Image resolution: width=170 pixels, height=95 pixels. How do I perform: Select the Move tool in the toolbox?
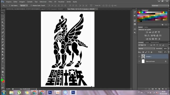[x=3, y=13]
